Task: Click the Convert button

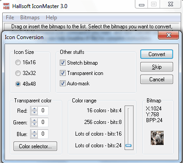Action: coord(156,54)
